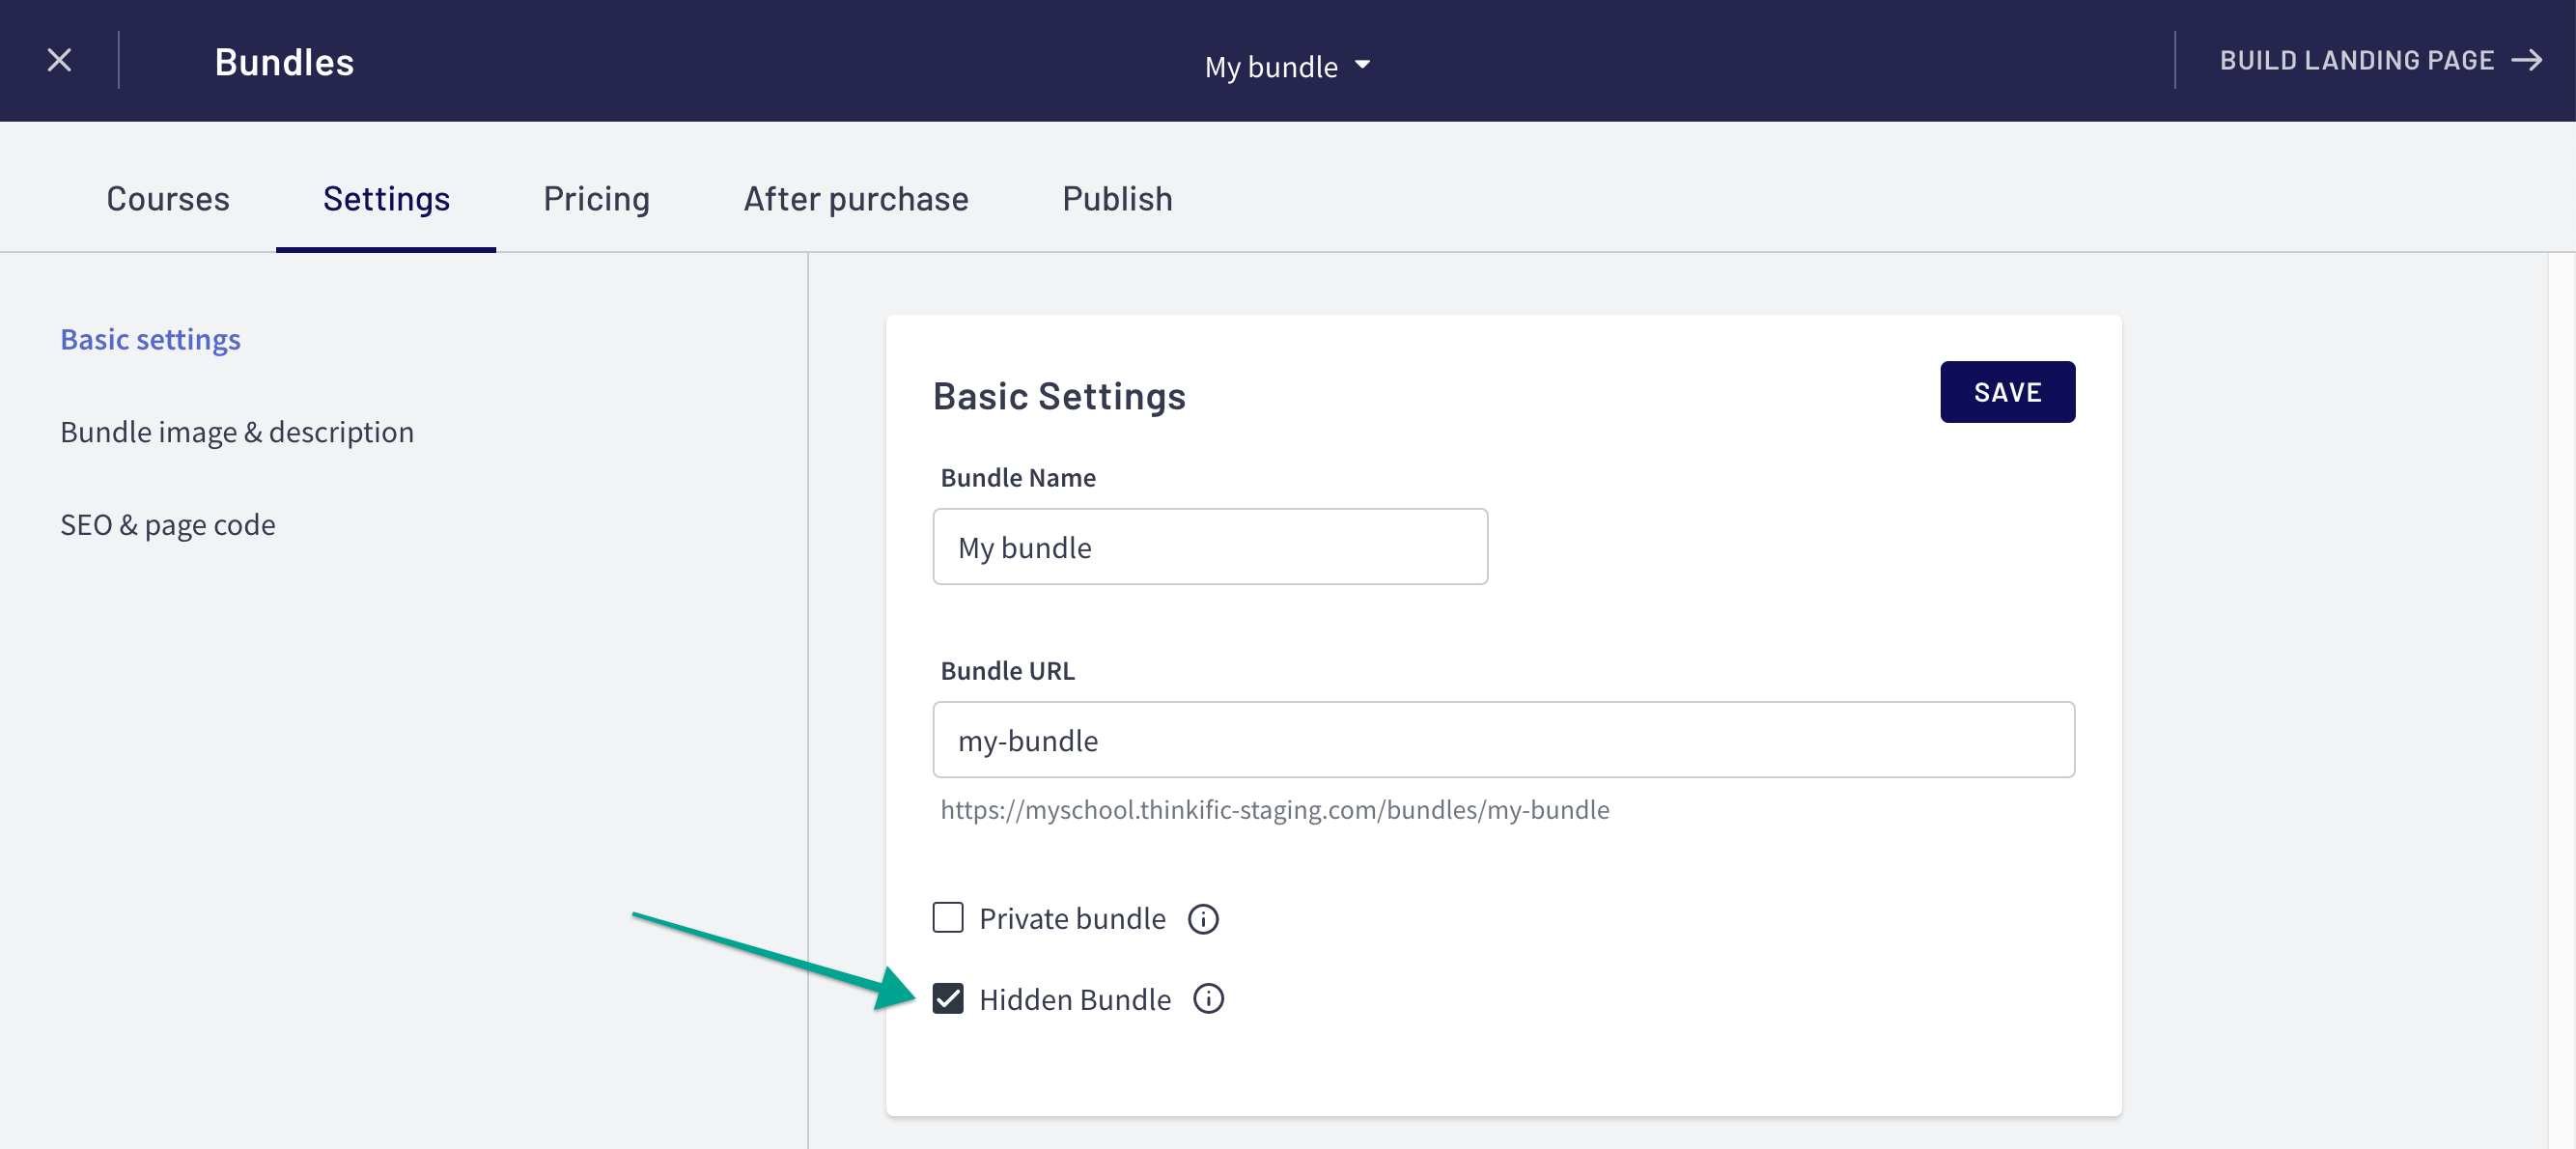Show info for Hidden Bundle
This screenshot has height=1149, width=2576.
click(1208, 998)
